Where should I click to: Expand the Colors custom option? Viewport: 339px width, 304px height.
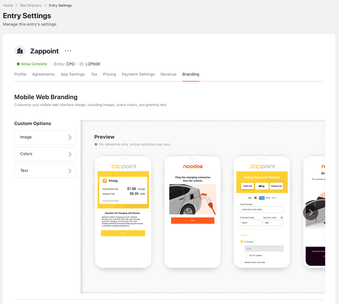(x=45, y=154)
